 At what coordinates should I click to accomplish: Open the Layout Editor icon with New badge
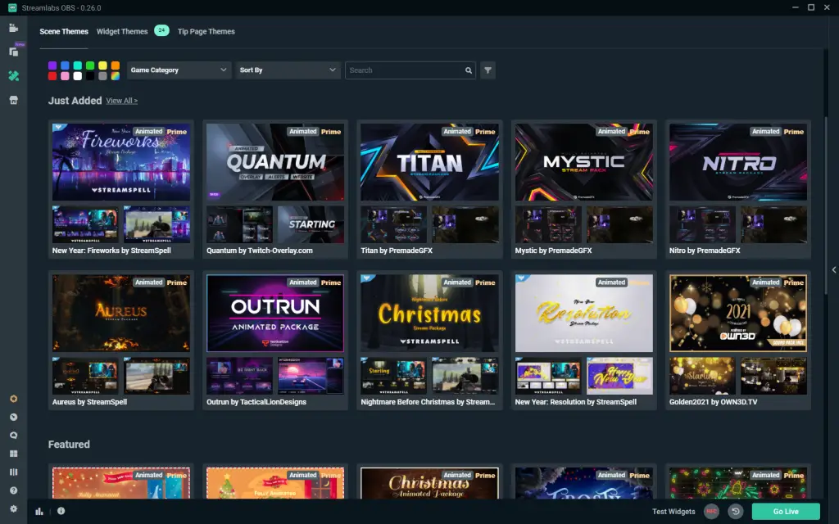14,52
